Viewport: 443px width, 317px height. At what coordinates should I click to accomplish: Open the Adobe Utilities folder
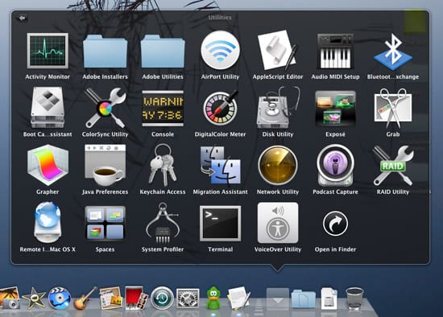coord(163,51)
